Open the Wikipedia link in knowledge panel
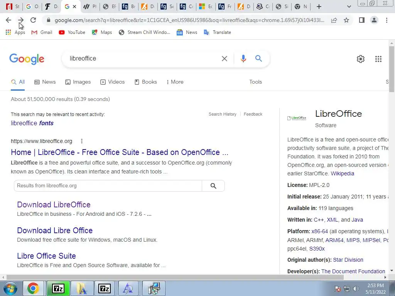Viewport: 395px width, 296px height. 343,173
